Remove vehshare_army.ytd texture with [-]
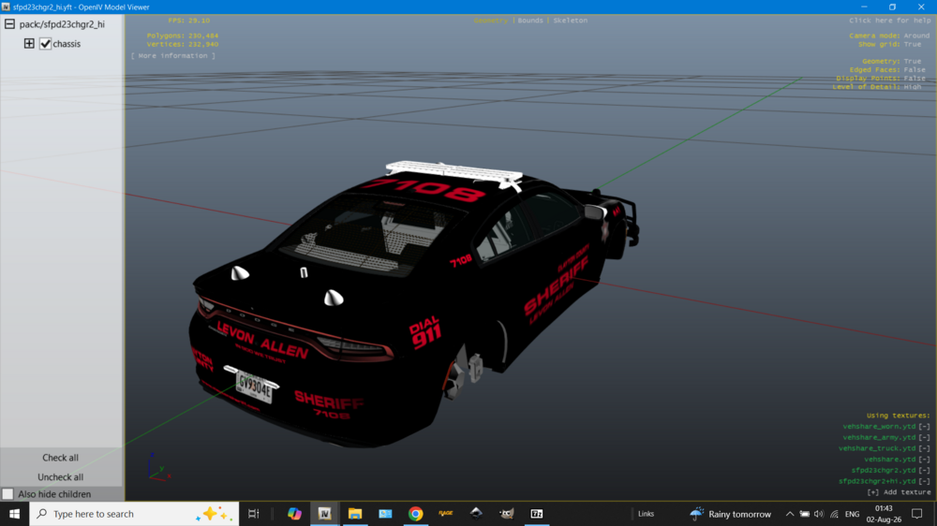 pyautogui.click(x=925, y=438)
